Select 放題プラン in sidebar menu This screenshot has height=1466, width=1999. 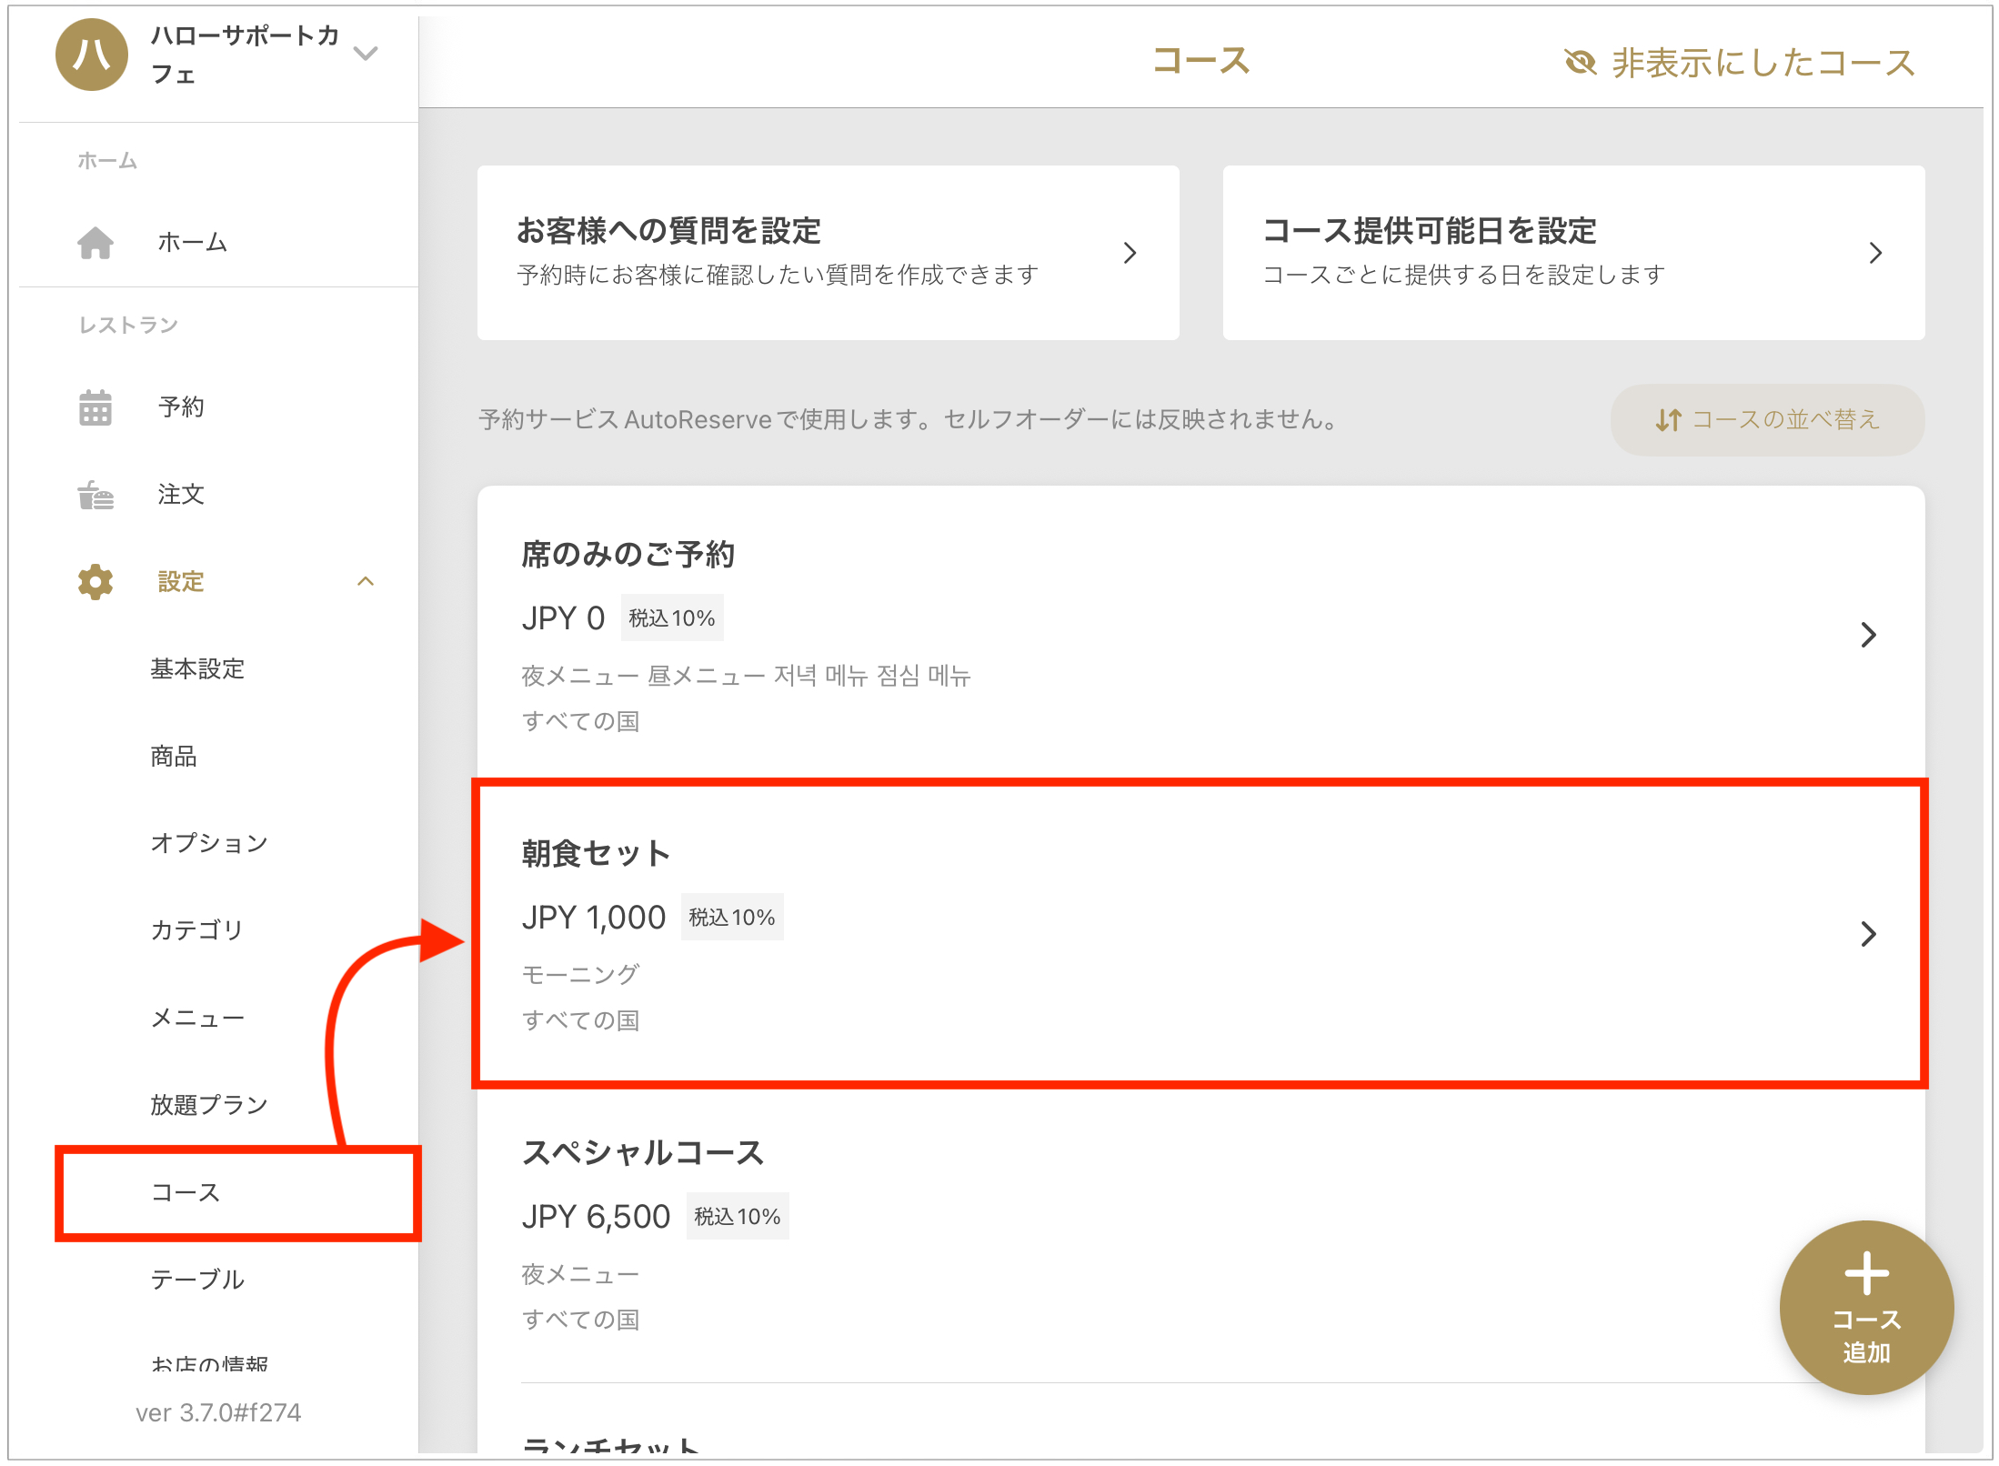[209, 1105]
